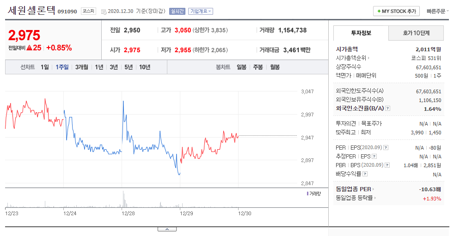This screenshot has height=236, width=454.
Task: Click the 거래량 value 1,154,738
Action: 292,30
